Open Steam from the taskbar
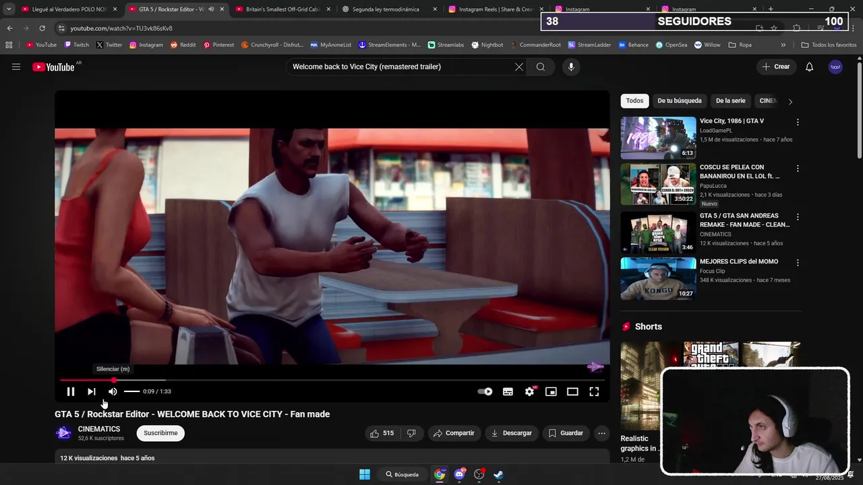 [x=498, y=474]
